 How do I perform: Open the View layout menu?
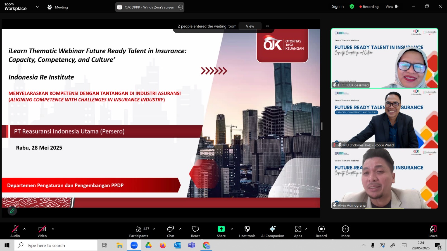[x=392, y=6]
